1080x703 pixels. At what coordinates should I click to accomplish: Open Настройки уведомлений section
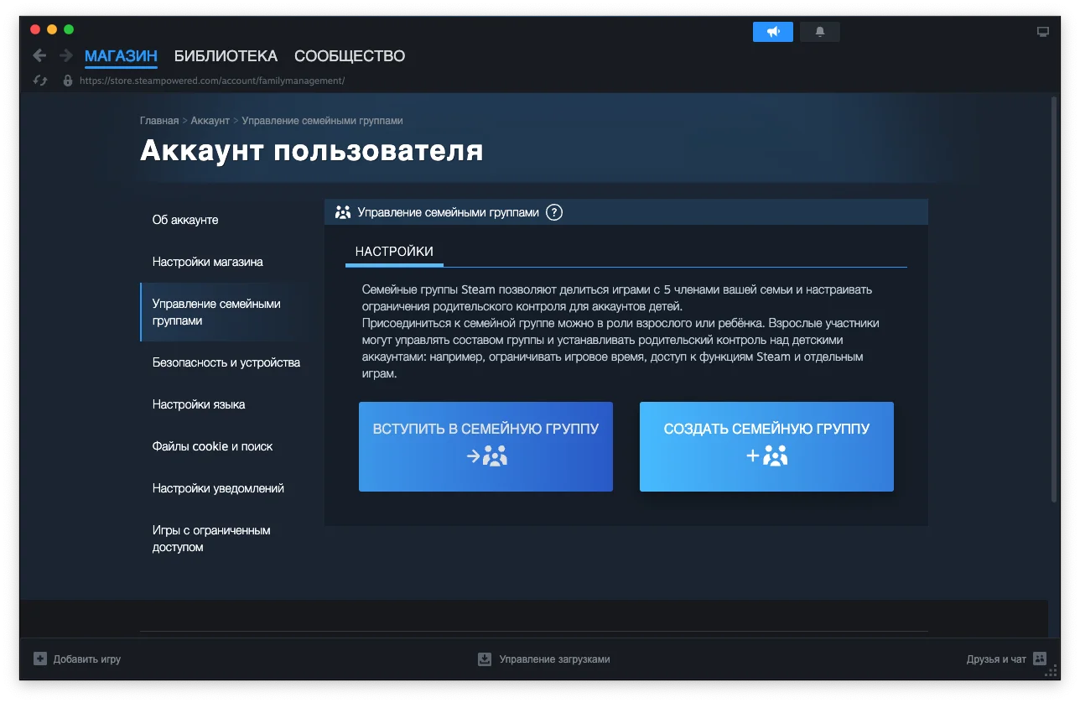pos(218,488)
